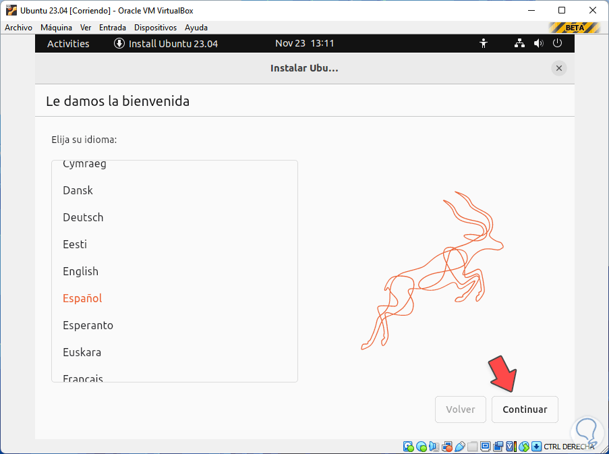Click the optical drive status icon
609x454 pixels.
tap(422, 447)
